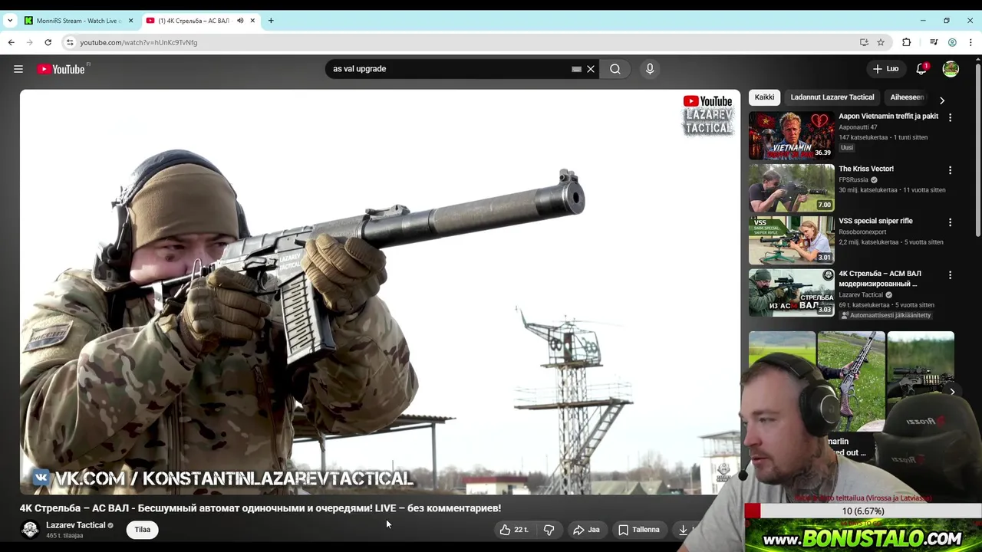Viewport: 982px width, 552px height.
Task: Click the main video player
Action: pyautogui.click(x=380, y=292)
